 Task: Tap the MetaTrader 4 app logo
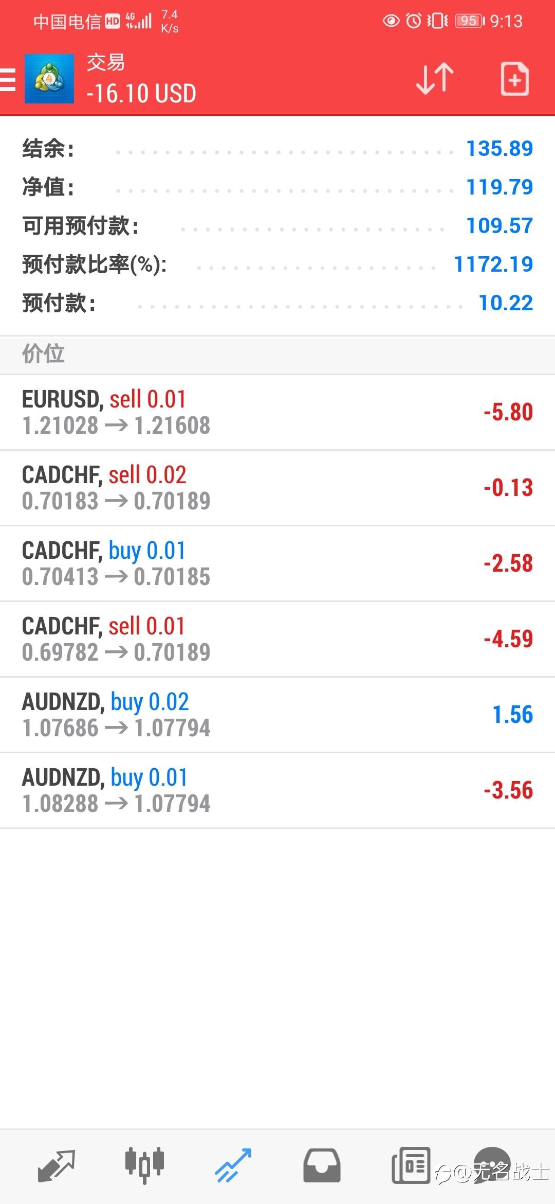pyautogui.click(x=49, y=79)
